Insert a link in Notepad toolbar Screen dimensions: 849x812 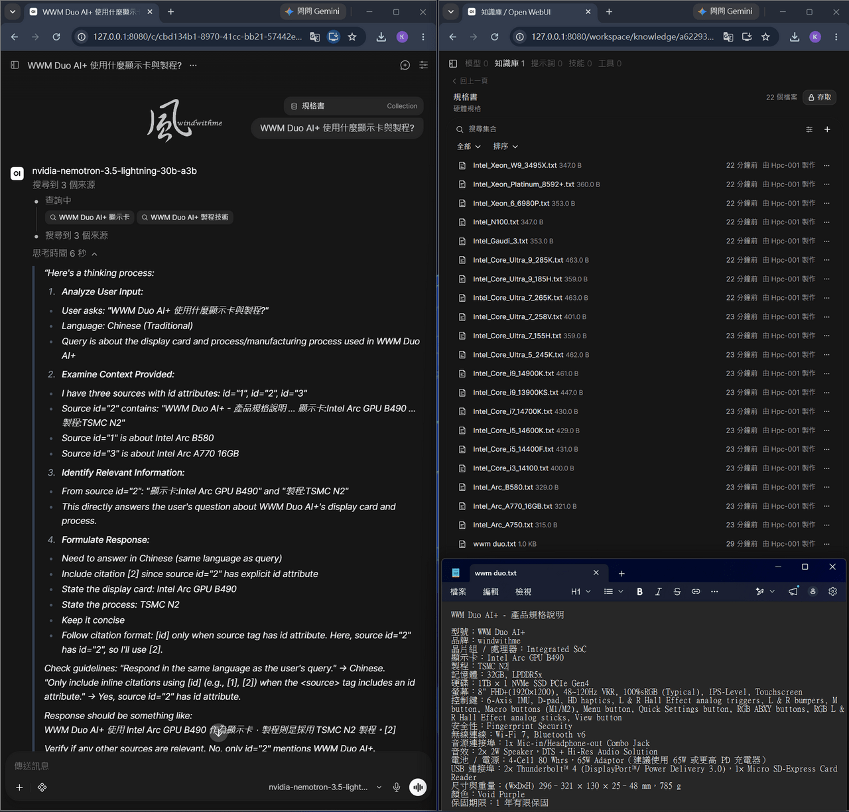point(696,591)
